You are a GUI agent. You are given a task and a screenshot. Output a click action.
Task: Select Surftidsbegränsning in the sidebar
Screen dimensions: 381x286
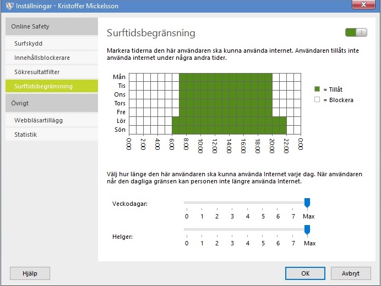[43, 86]
